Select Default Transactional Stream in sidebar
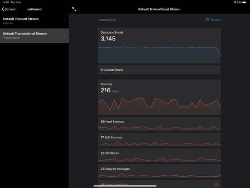This screenshot has height=188, width=250. [34, 36]
